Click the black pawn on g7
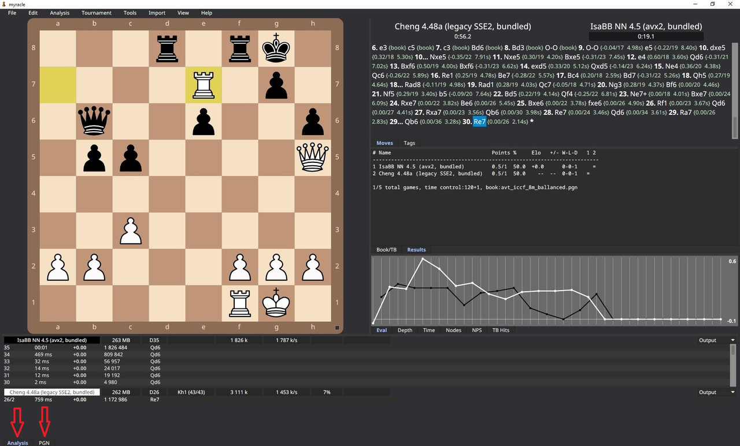 (276, 86)
